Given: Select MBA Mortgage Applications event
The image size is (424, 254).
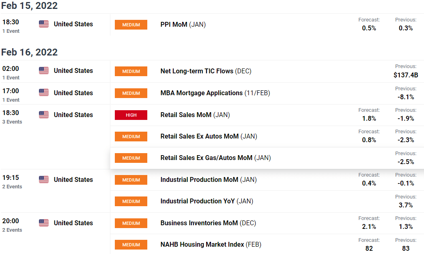Looking at the screenshot, I should click(215, 93).
